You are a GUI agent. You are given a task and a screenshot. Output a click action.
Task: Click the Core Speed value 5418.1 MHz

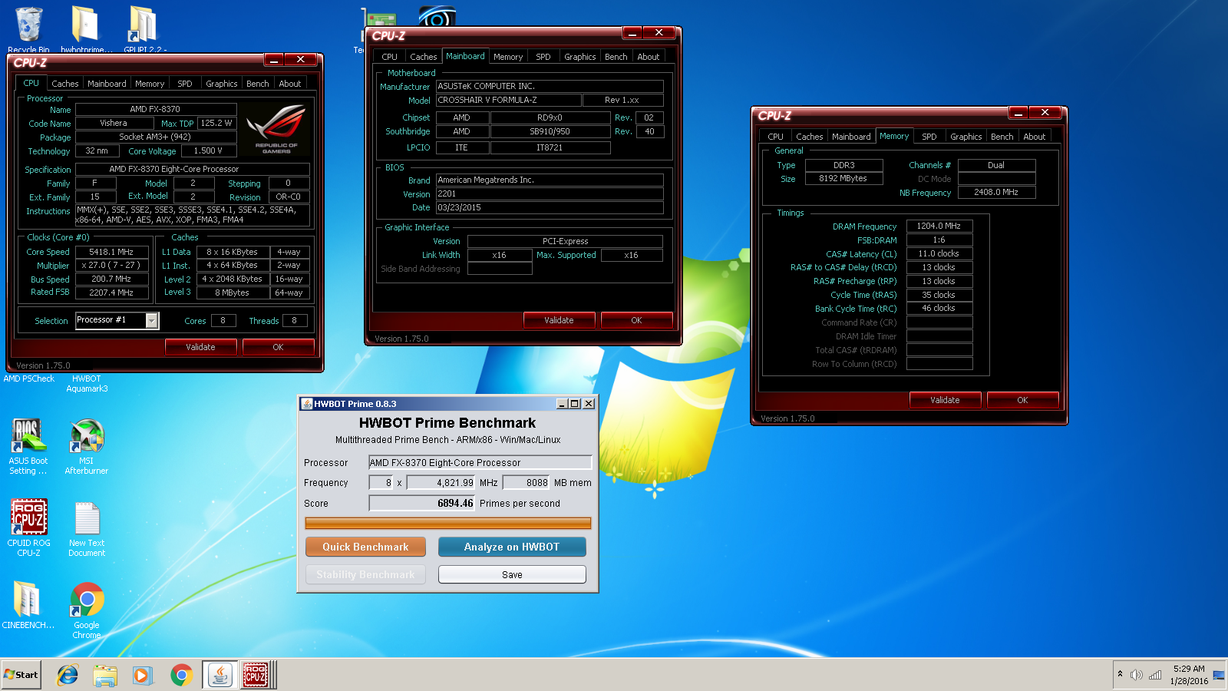[x=111, y=252]
